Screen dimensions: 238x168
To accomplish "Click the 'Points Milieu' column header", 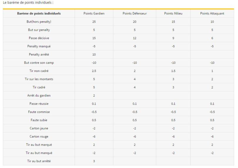I will pyautogui.click(x=173, y=14).
